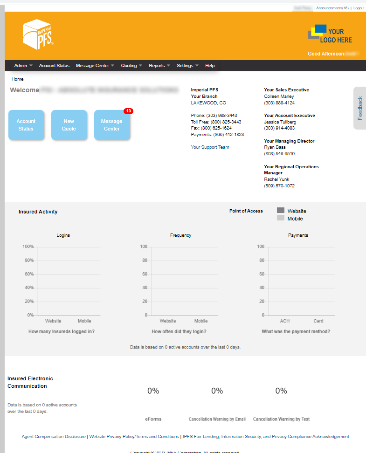This screenshot has width=366, height=453.
Task: Click the Good Afternoon greeting
Action: point(325,54)
